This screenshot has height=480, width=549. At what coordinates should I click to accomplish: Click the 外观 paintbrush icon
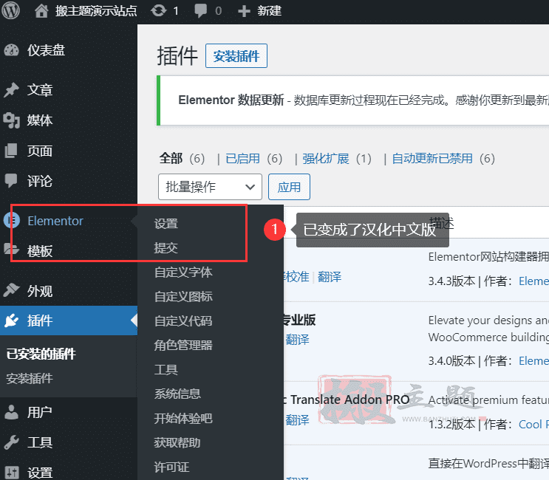11,290
